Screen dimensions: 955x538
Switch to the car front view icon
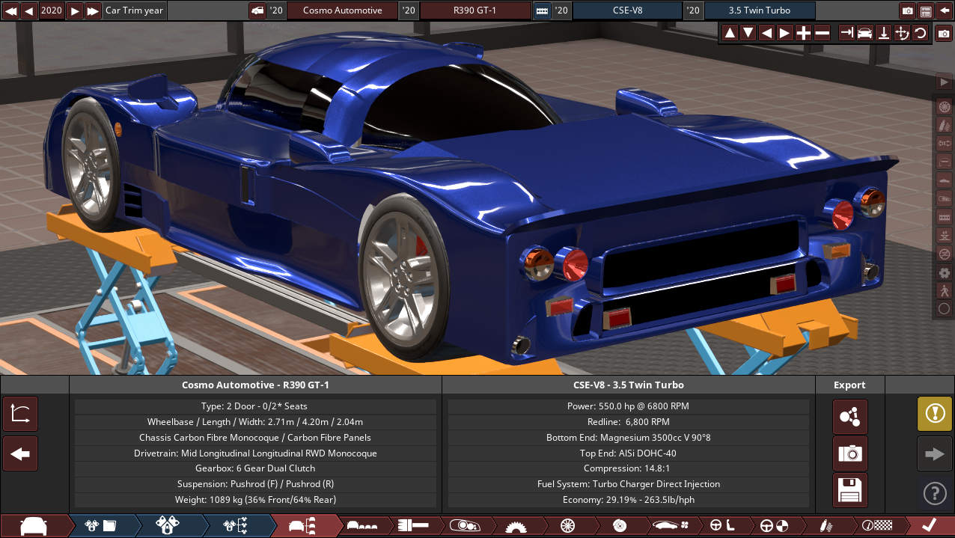[864, 33]
